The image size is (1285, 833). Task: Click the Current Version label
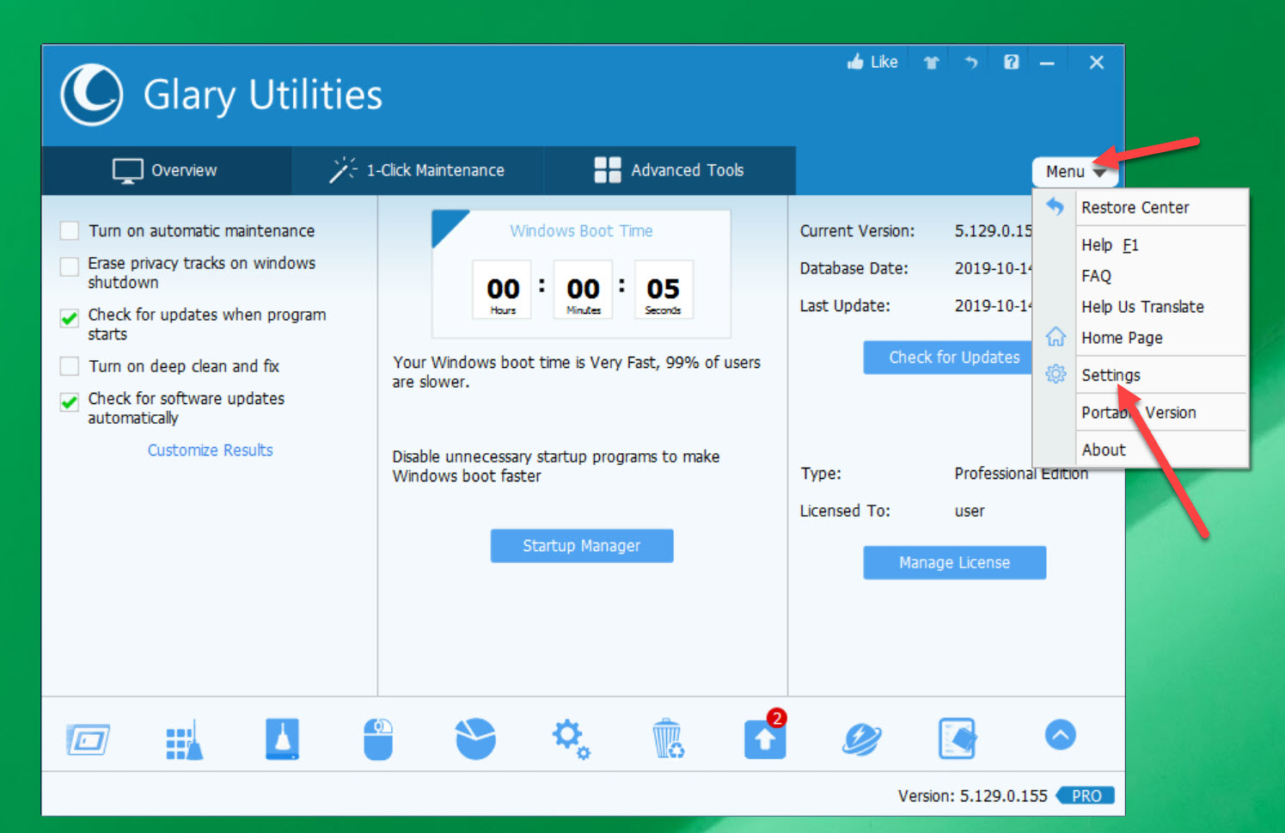point(857,230)
